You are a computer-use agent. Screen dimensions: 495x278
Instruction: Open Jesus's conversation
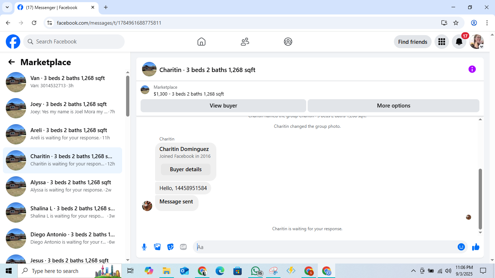tap(62, 258)
